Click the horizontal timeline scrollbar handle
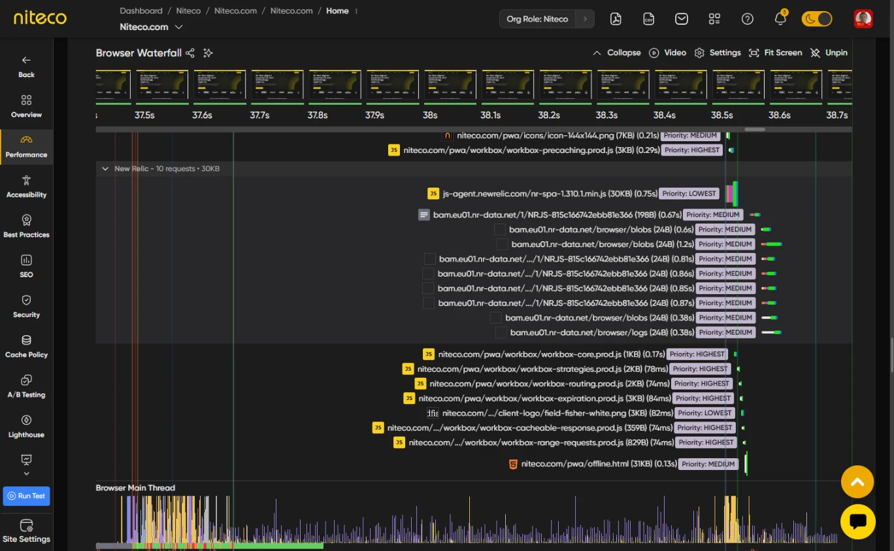The width and height of the screenshot is (894, 551). [754, 129]
